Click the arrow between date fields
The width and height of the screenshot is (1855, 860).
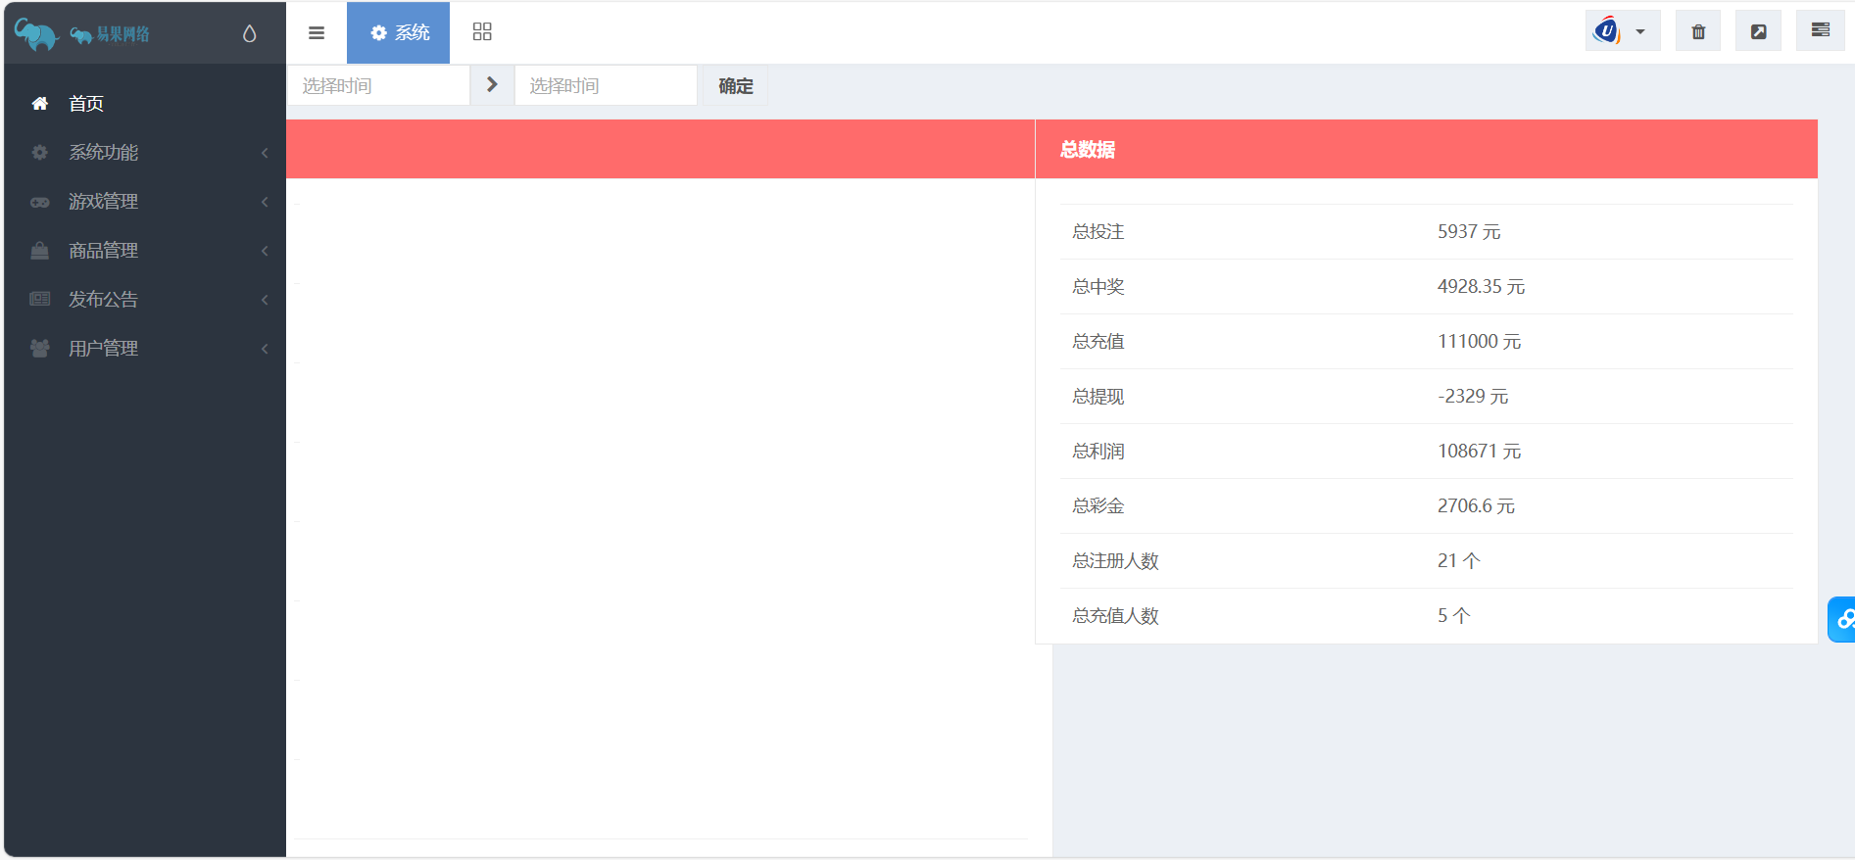pos(492,85)
